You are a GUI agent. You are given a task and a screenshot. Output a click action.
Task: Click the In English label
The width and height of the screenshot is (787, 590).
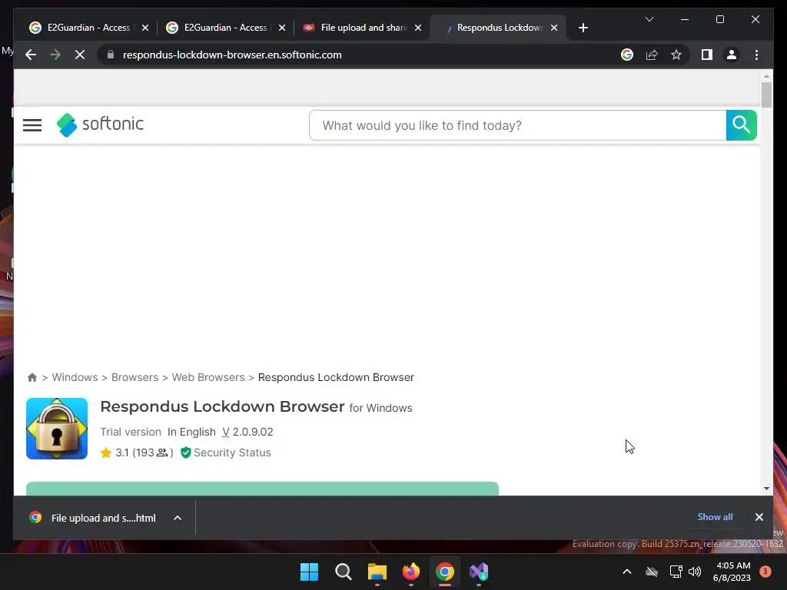coord(191,432)
